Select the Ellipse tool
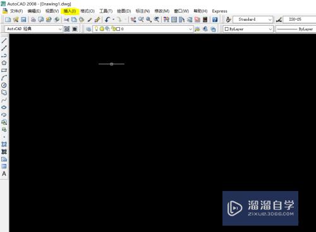316x232 pixels. (x=4, y=107)
